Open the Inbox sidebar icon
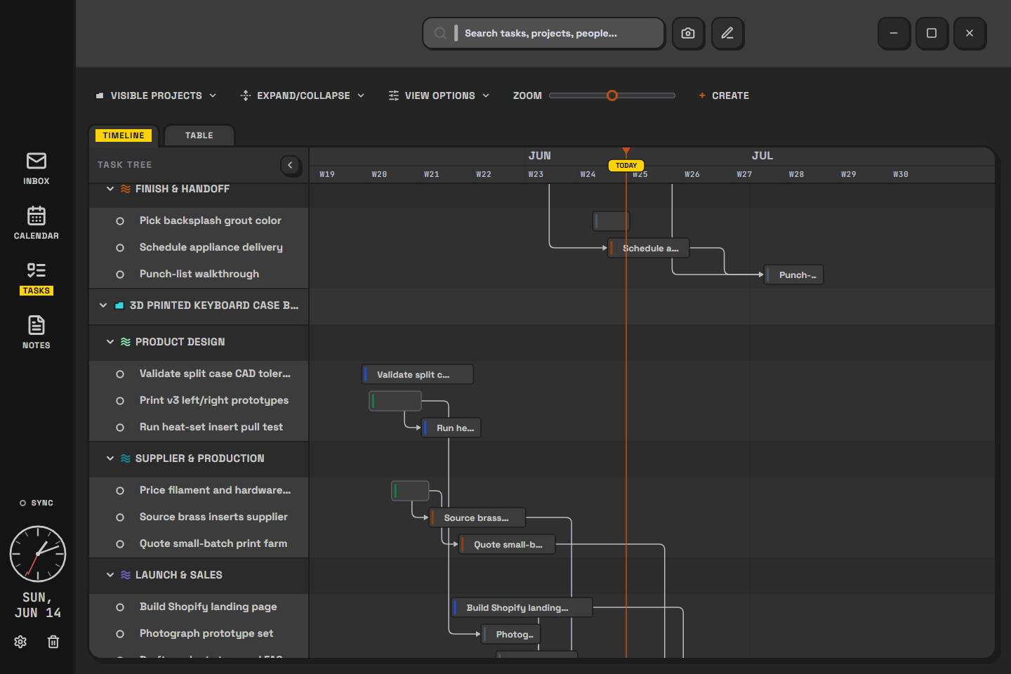The height and width of the screenshot is (674, 1011). point(37,161)
